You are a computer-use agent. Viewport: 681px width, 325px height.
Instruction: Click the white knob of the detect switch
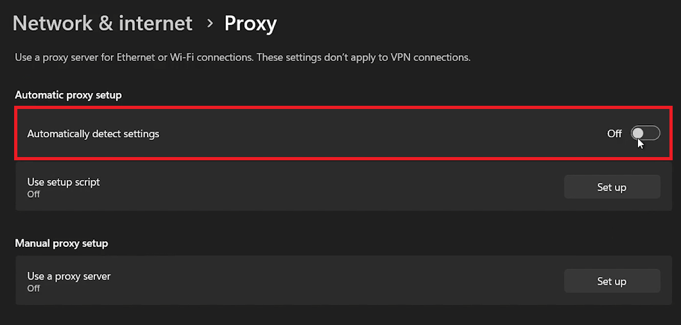(x=638, y=133)
